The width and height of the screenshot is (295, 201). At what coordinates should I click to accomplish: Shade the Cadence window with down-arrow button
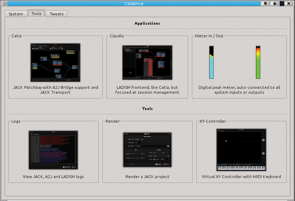(265, 3)
